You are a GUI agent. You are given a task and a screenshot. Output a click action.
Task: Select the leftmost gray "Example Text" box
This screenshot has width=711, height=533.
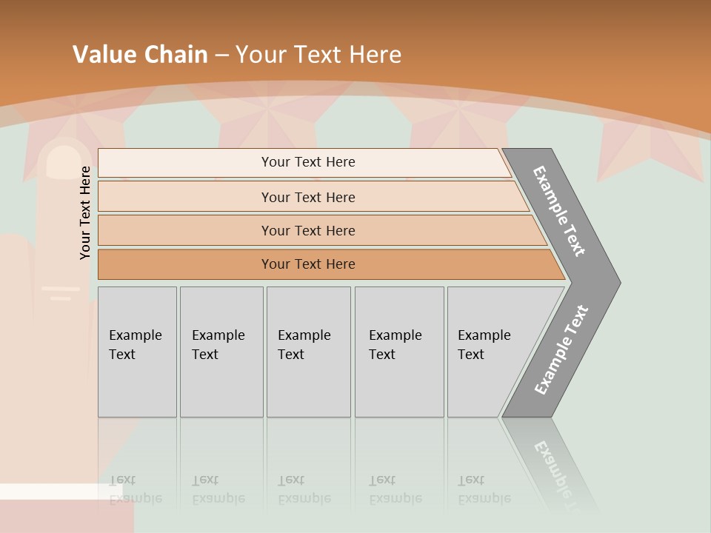(x=137, y=351)
